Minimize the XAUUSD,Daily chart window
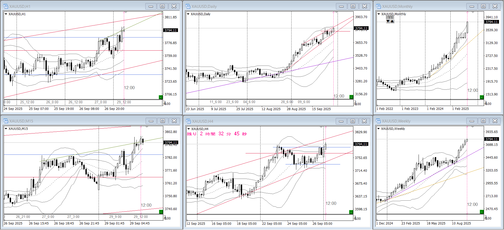This screenshot has height=230, width=504. coord(341,6)
